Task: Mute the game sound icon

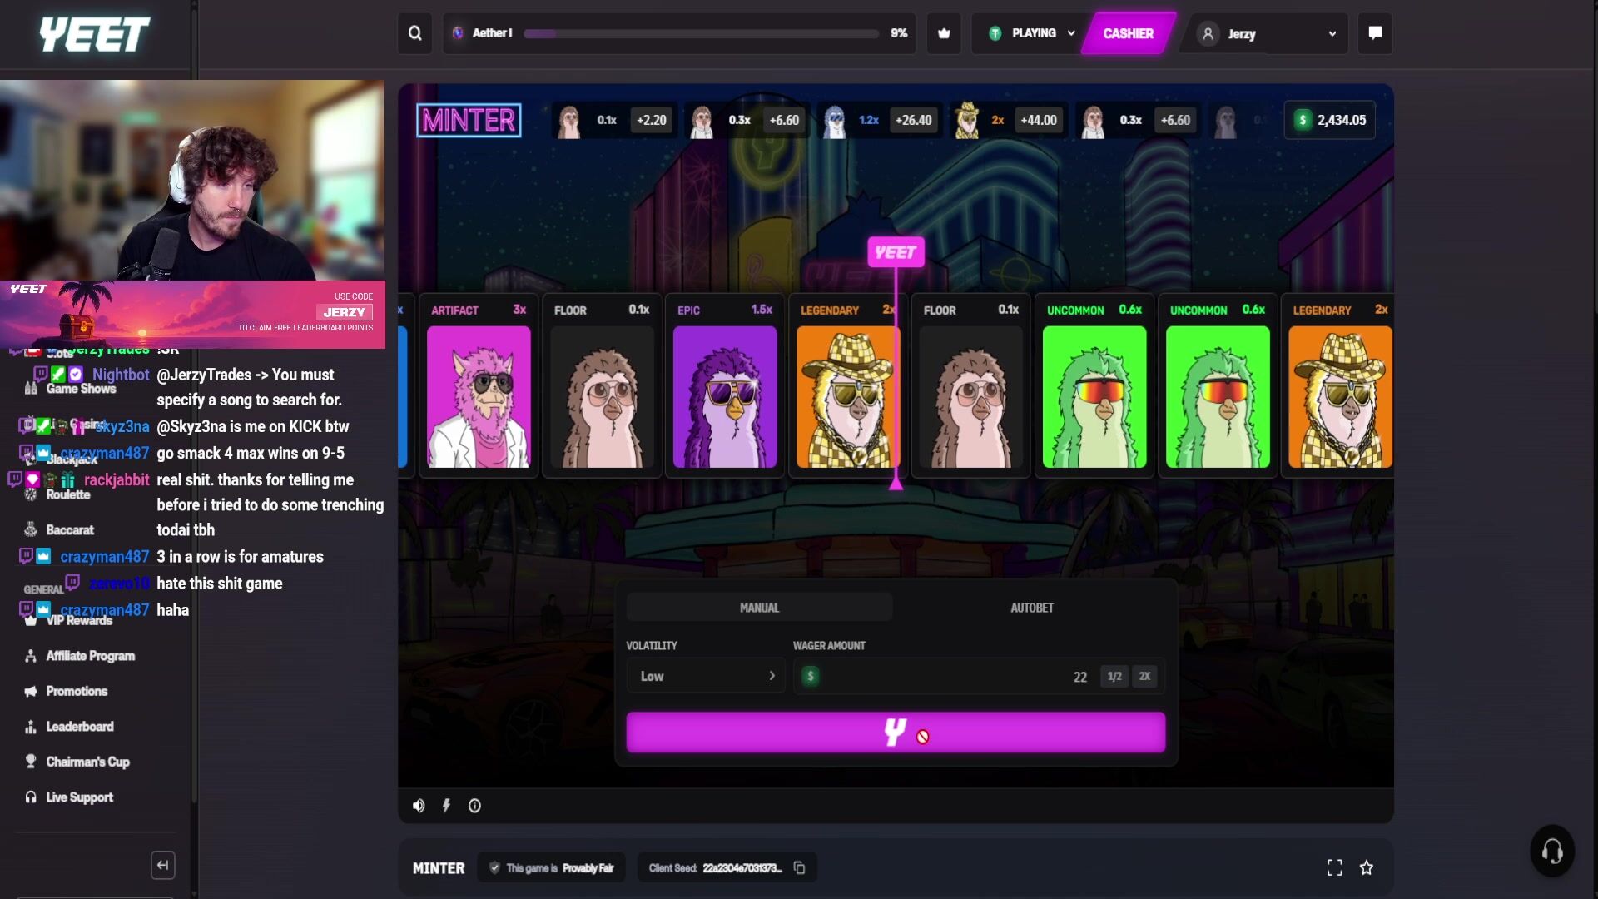Action: pos(419,806)
